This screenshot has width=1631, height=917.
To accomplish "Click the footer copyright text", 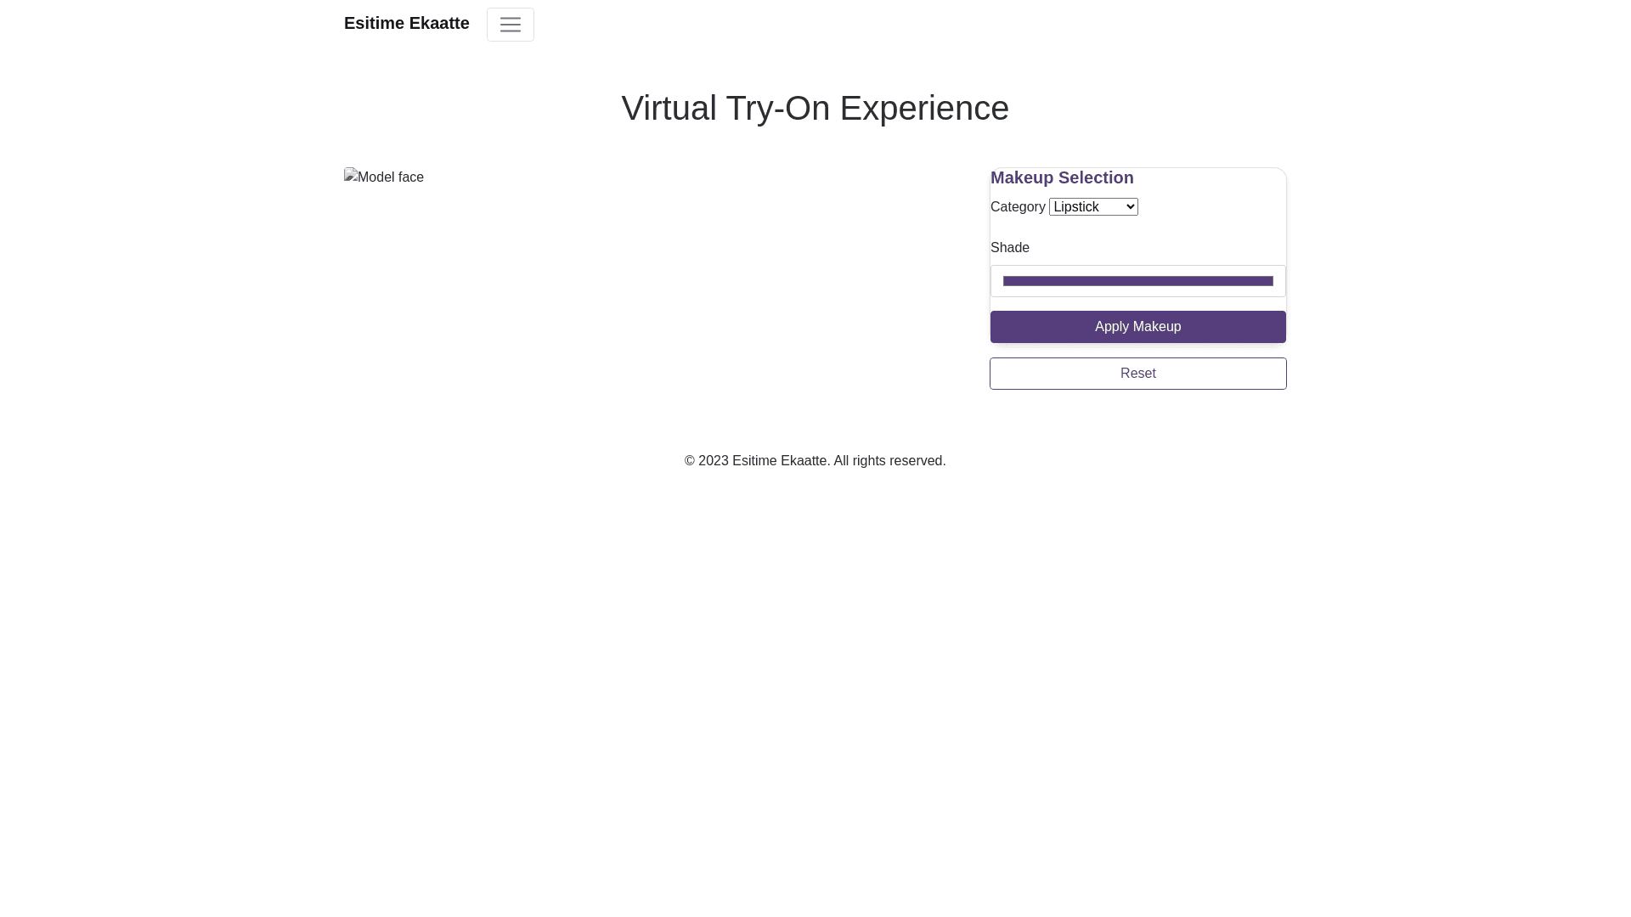I will pyautogui.click(x=815, y=460).
